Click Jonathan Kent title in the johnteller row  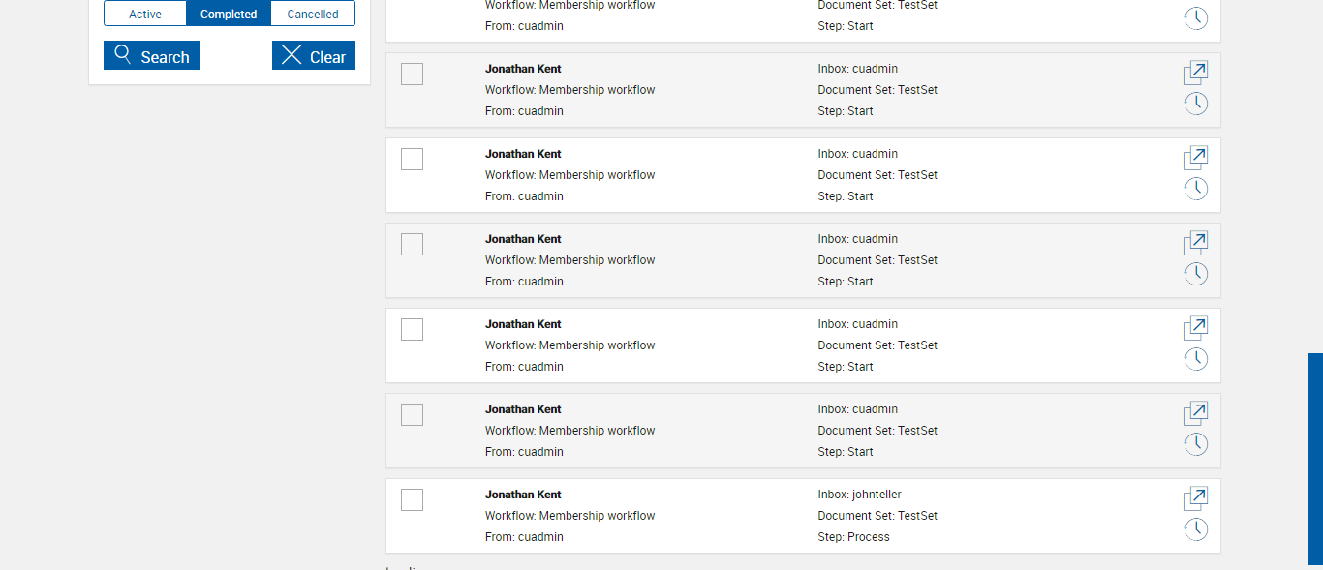[523, 495]
